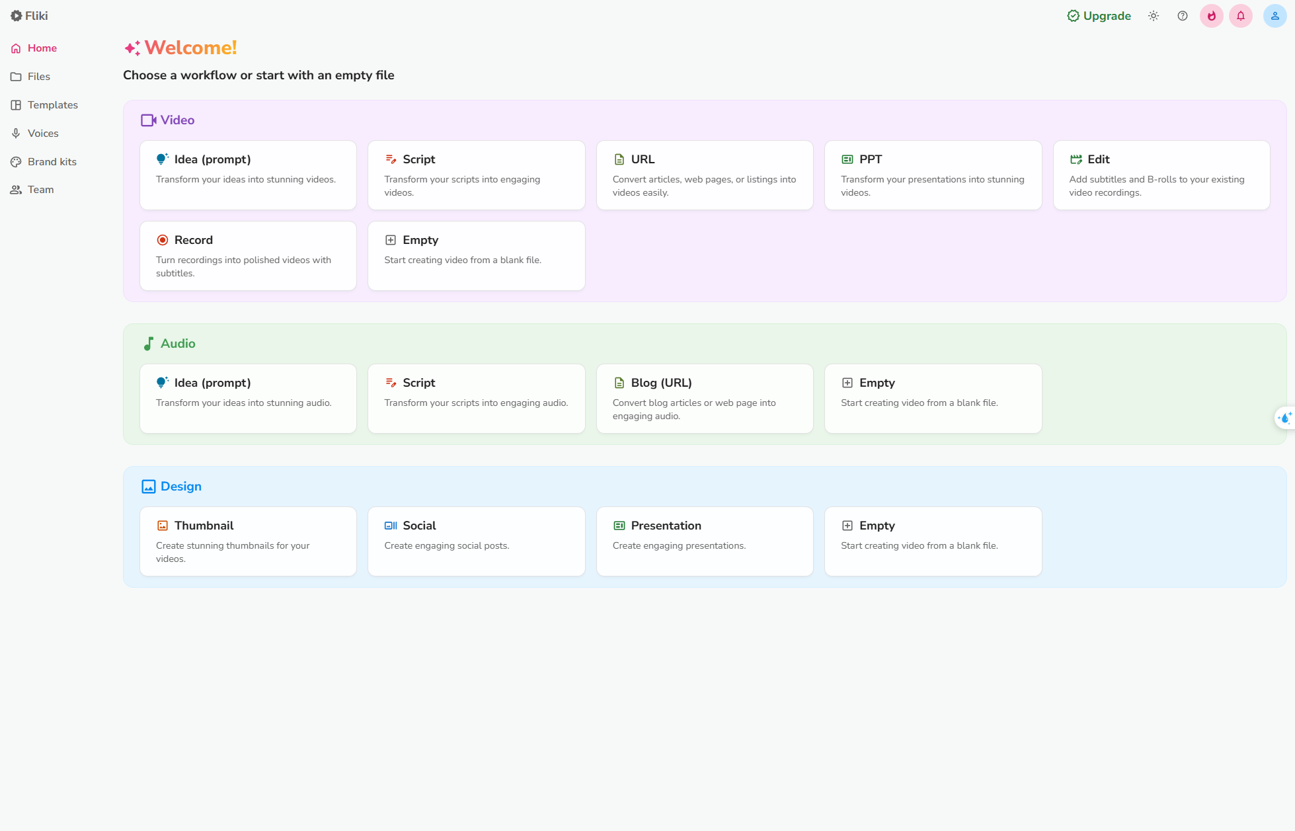Open Brand kits from the sidebar
This screenshot has height=831, width=1295.
52,162
